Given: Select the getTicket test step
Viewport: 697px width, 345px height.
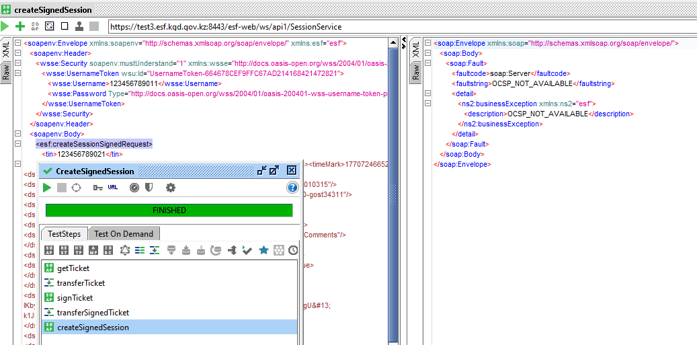Looking at the screenshot, I should (73, 268).
